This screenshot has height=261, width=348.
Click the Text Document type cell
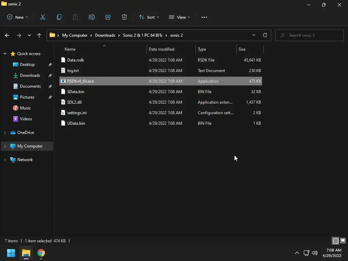pyautogui.click(x=211, y=71)
